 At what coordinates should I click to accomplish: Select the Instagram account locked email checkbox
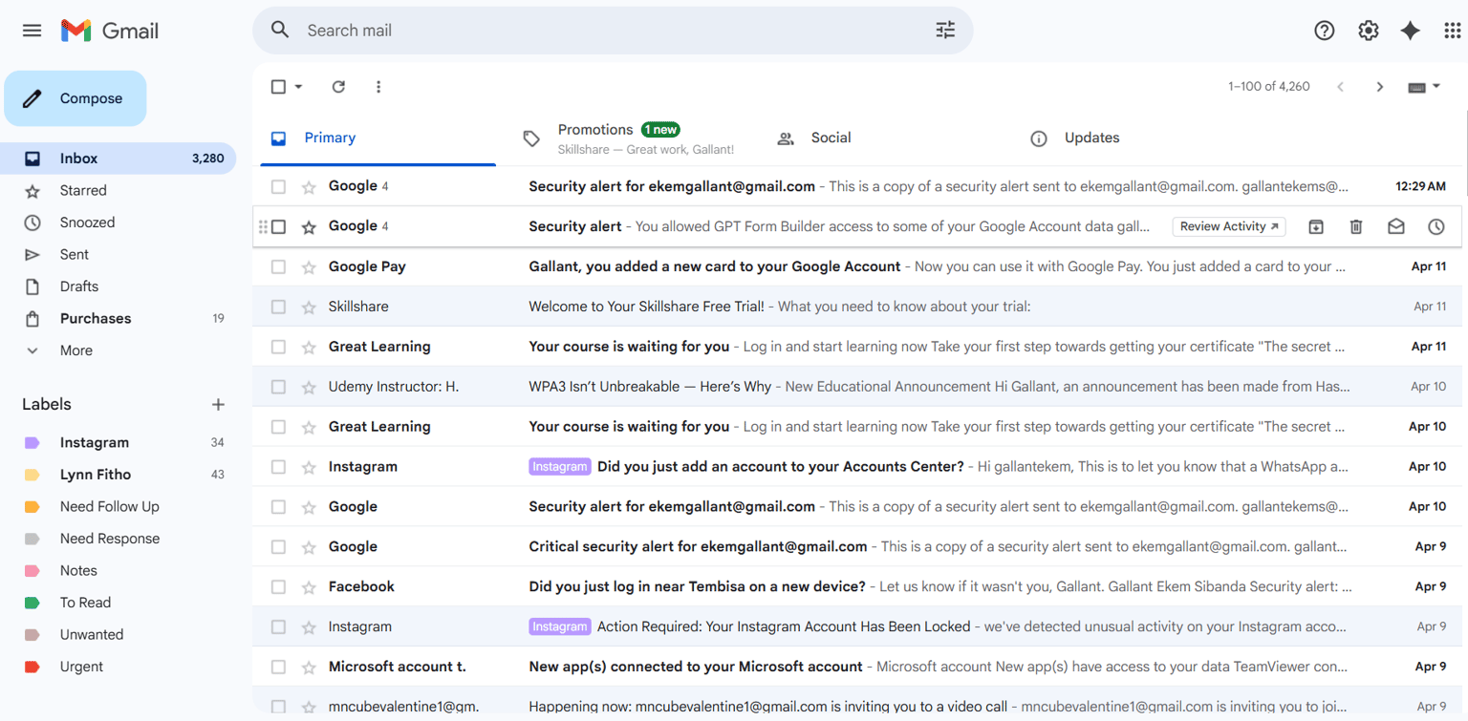(278, 627)
